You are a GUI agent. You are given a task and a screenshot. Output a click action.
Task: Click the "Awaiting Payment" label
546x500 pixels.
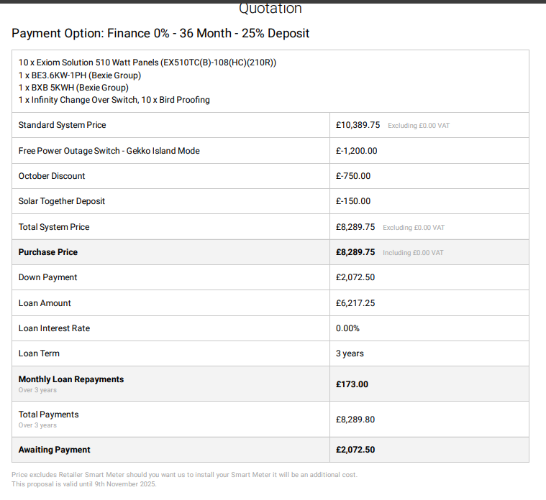pos(55,450)
